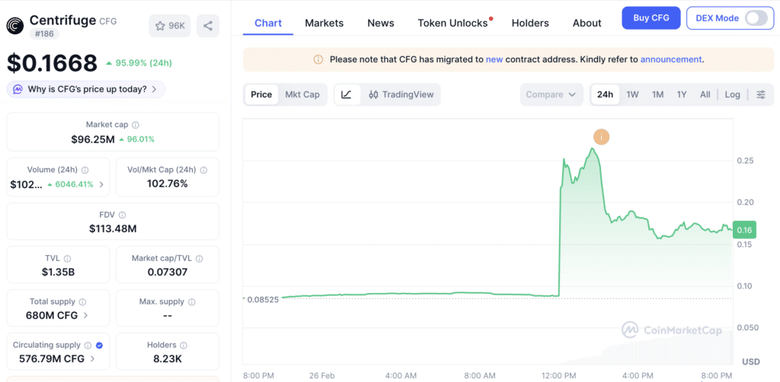This screenshot has width=780, height=382.
Task: Switch to TradingView candlestick chart
Action: point(401,94)
